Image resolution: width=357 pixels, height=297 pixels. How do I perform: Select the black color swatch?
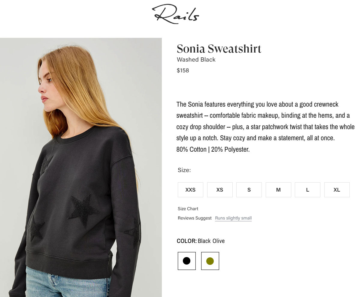187,261
